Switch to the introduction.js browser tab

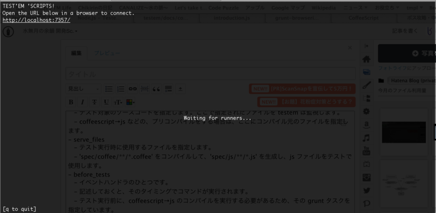point(232,18)
